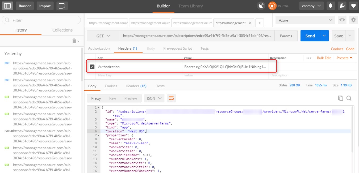The width and height of the screenshot is (359, 173).
Task: Select the second request tab
Action: point(150,23)
